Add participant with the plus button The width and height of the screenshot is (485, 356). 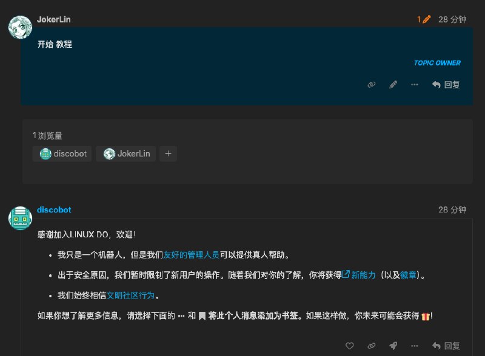169,154
